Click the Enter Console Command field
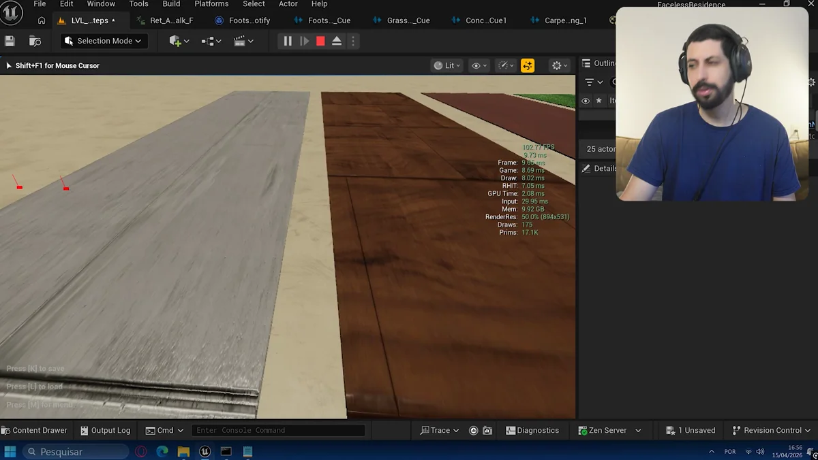 tap(278, 430)
